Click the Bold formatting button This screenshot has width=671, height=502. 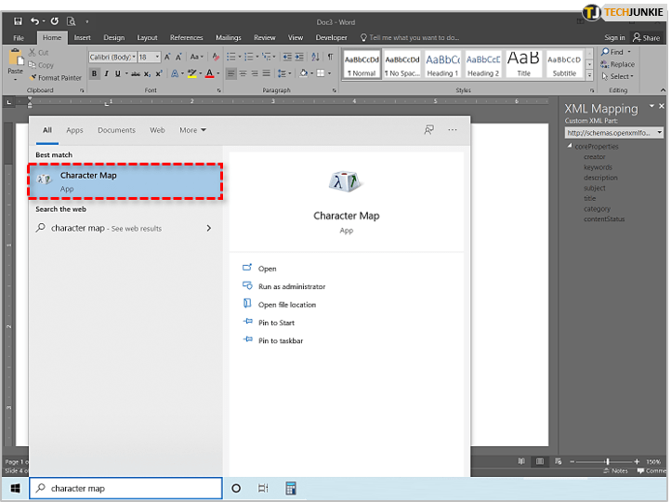(94, 73)
